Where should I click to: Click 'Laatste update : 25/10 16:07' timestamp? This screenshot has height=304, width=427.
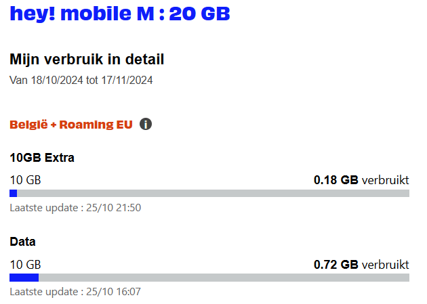pos(75,292)
